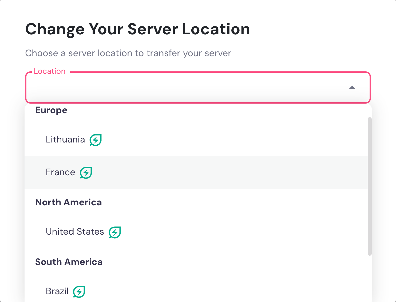Click the empty dropdown value area
The height and width of the screenshot is (302, 396).
160,88
